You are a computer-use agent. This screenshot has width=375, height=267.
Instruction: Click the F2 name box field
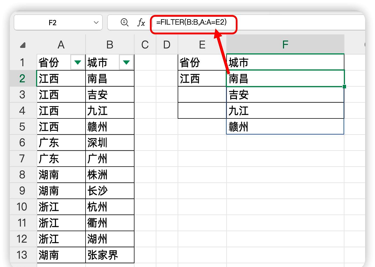pos(58,22)
